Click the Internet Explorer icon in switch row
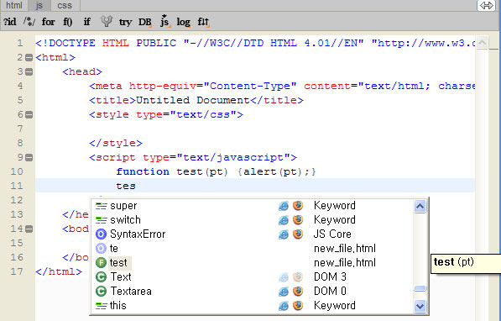The width and height of the screenshot is (501, 321). point(283,220)
